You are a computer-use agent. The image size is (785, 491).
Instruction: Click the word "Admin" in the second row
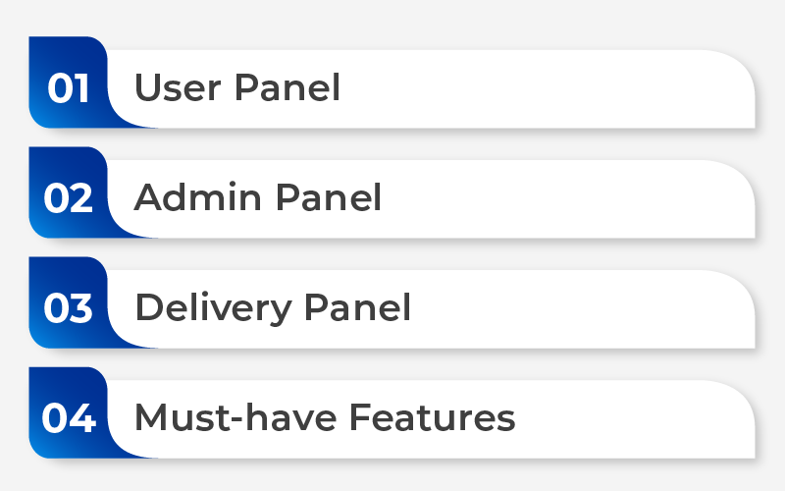pyautogui.click(x=198, y=197)
